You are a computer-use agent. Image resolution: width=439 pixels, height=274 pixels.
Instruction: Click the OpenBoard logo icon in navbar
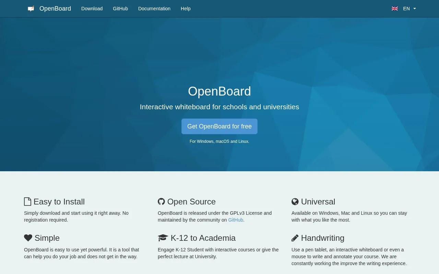point(31,9)
